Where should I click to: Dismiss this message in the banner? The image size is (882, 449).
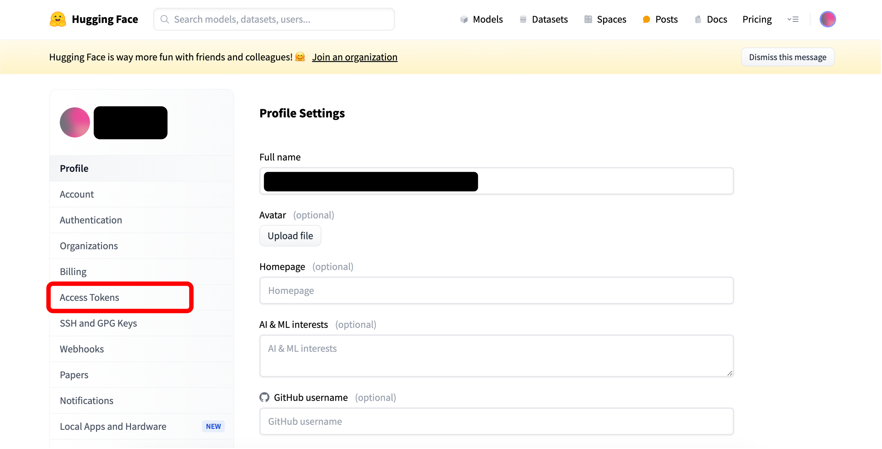[x=787, y=57]
